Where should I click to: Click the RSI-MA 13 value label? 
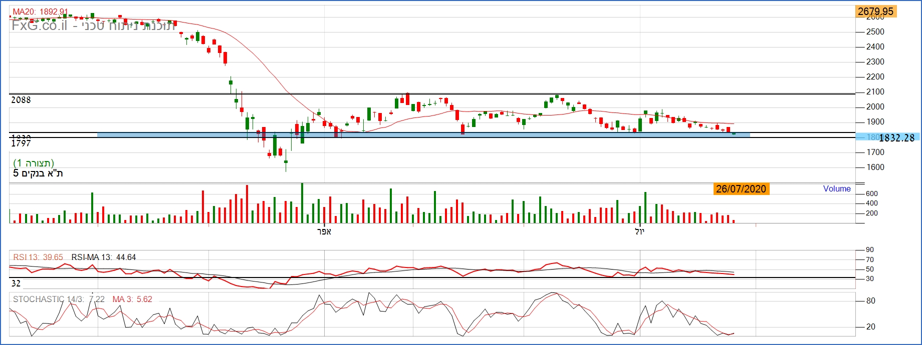(104, 257)
